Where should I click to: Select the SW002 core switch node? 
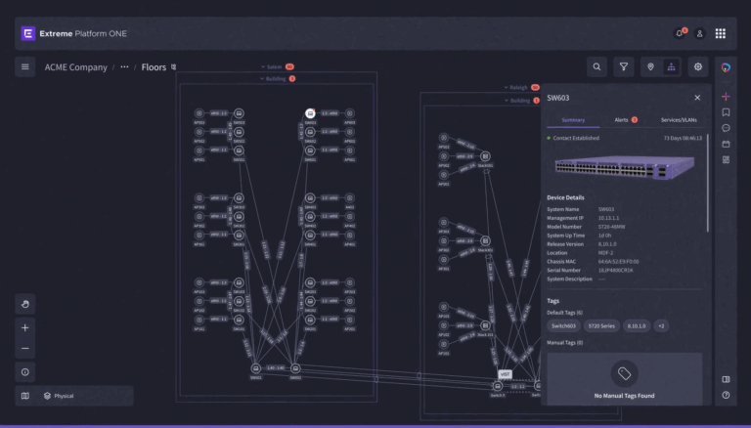(x=295, y=368)
